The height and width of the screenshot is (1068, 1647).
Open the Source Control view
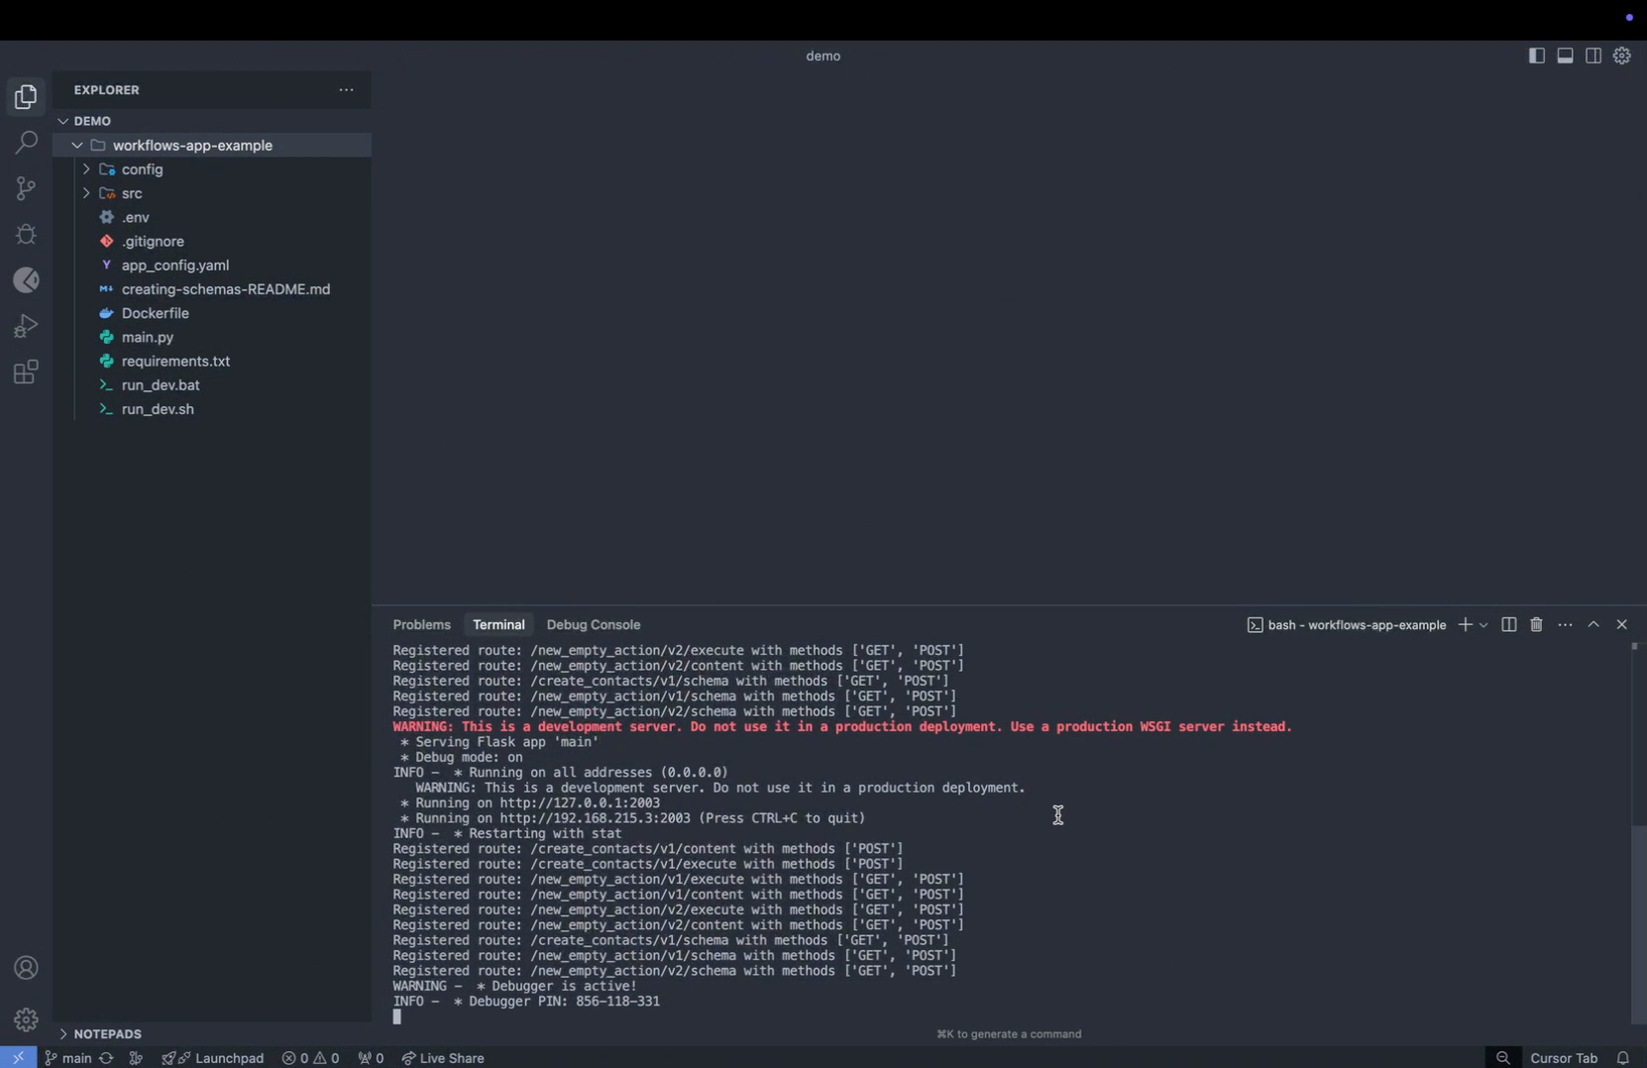tap(26, 188)
